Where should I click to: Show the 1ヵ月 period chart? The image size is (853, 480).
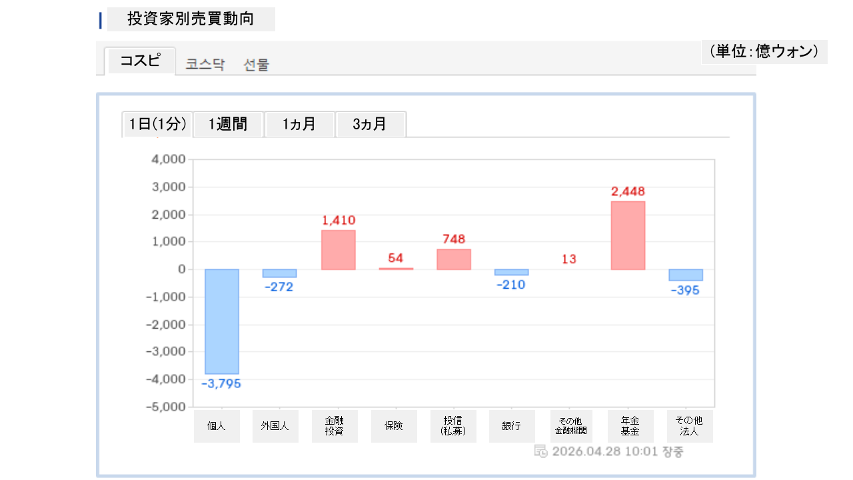coord(299,124)
